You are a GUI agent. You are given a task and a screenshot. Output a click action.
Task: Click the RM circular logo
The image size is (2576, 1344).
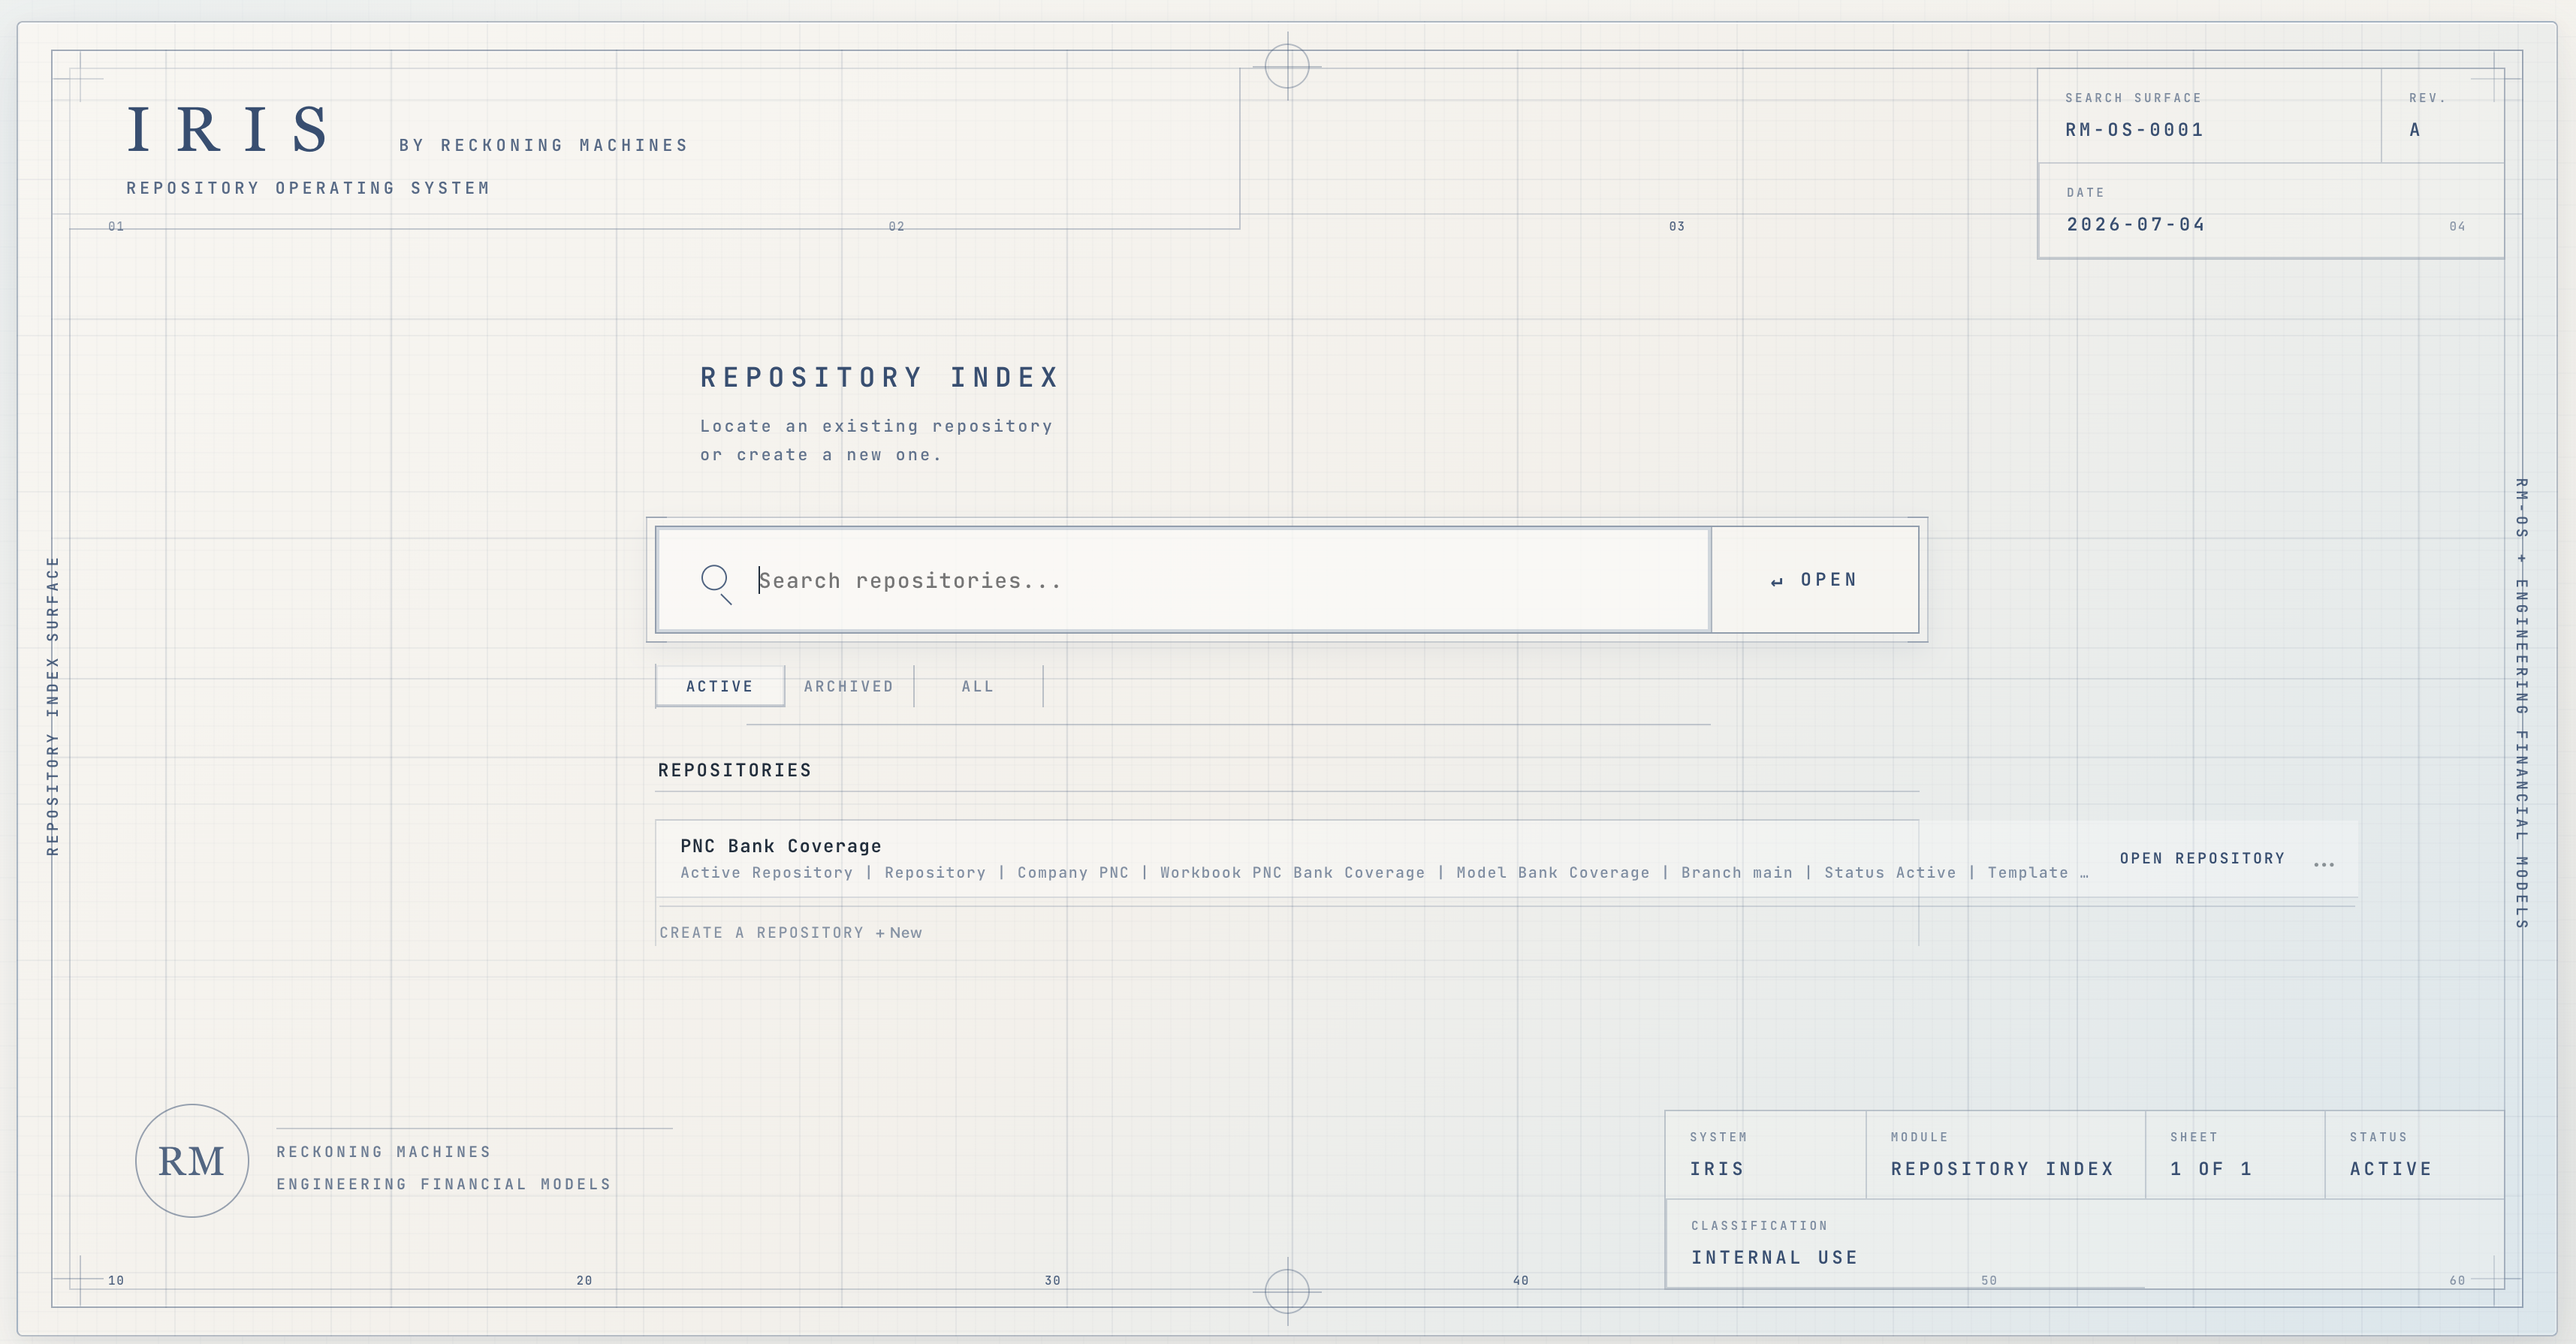192,1161
